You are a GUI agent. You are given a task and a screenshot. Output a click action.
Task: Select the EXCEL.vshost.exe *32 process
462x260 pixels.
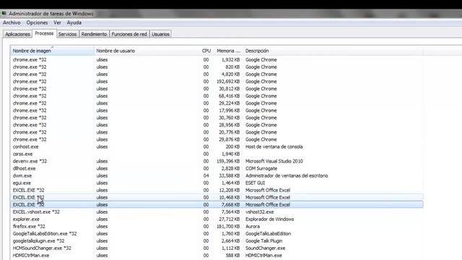tap(217, 212)
